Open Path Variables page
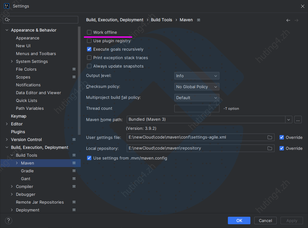 pos(30,108)
